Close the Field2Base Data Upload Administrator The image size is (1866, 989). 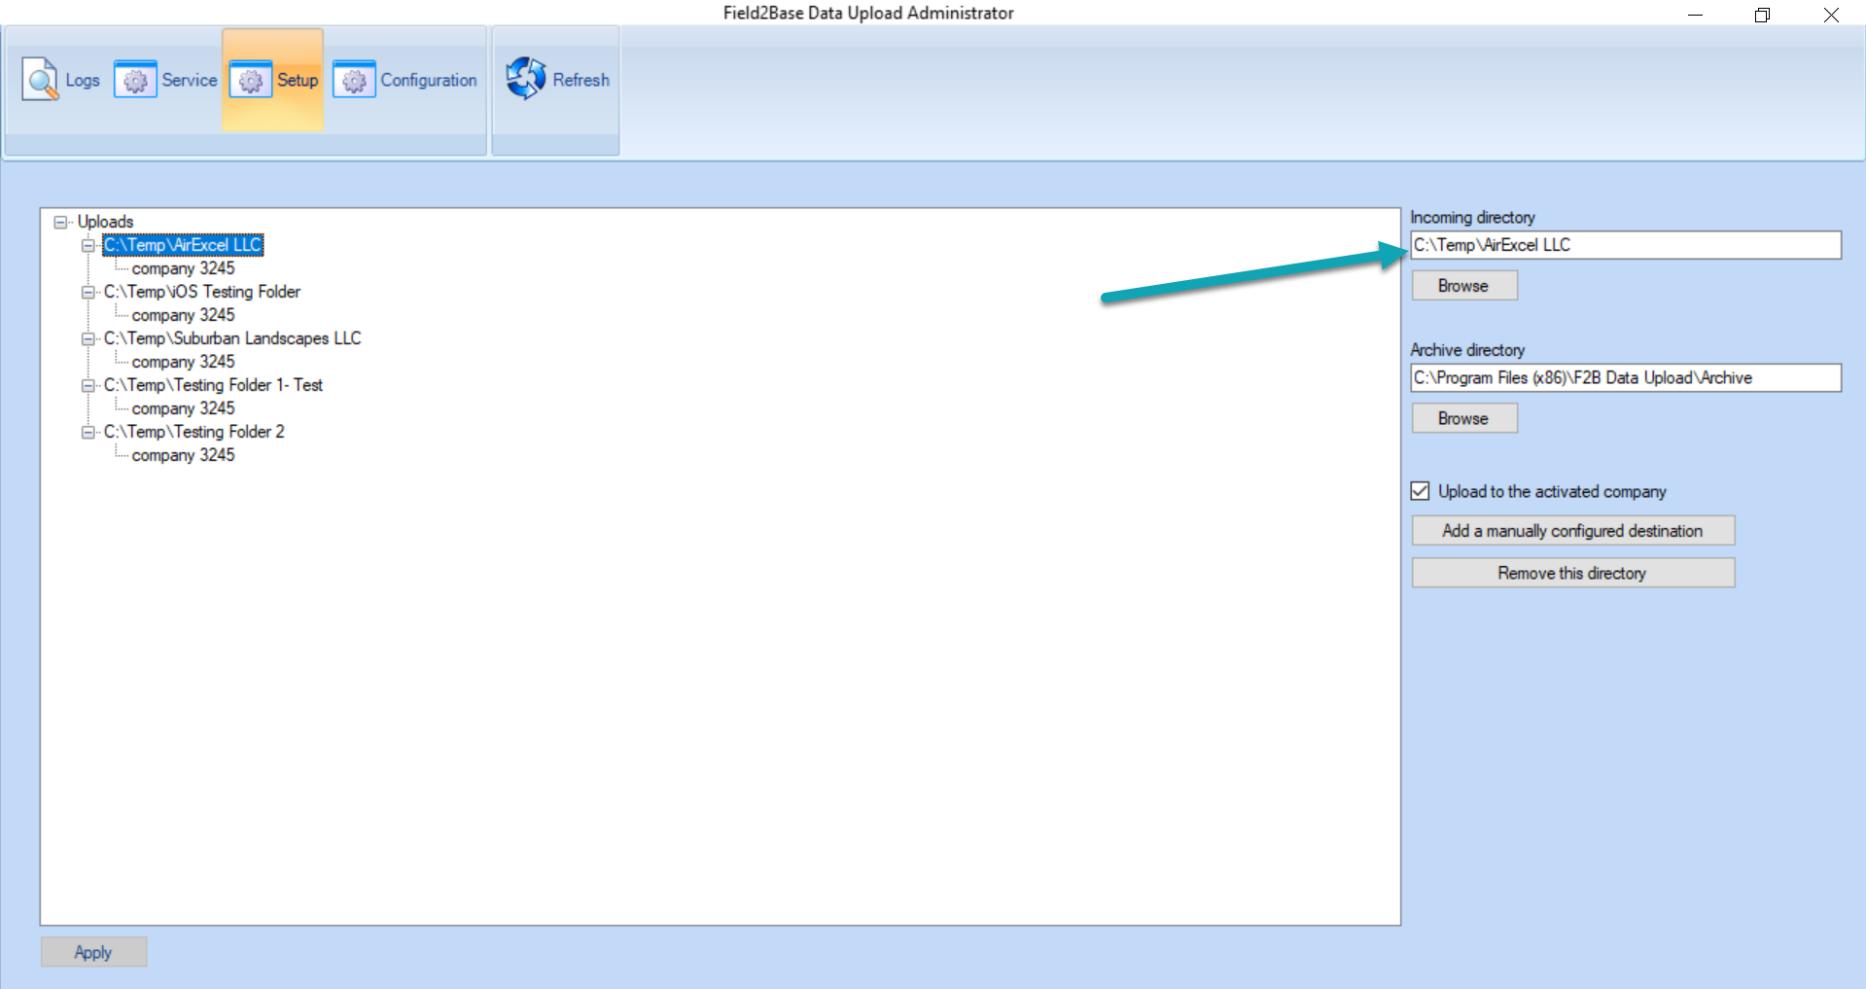tap(1831, 15)
